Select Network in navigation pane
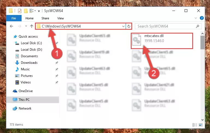 25,108
